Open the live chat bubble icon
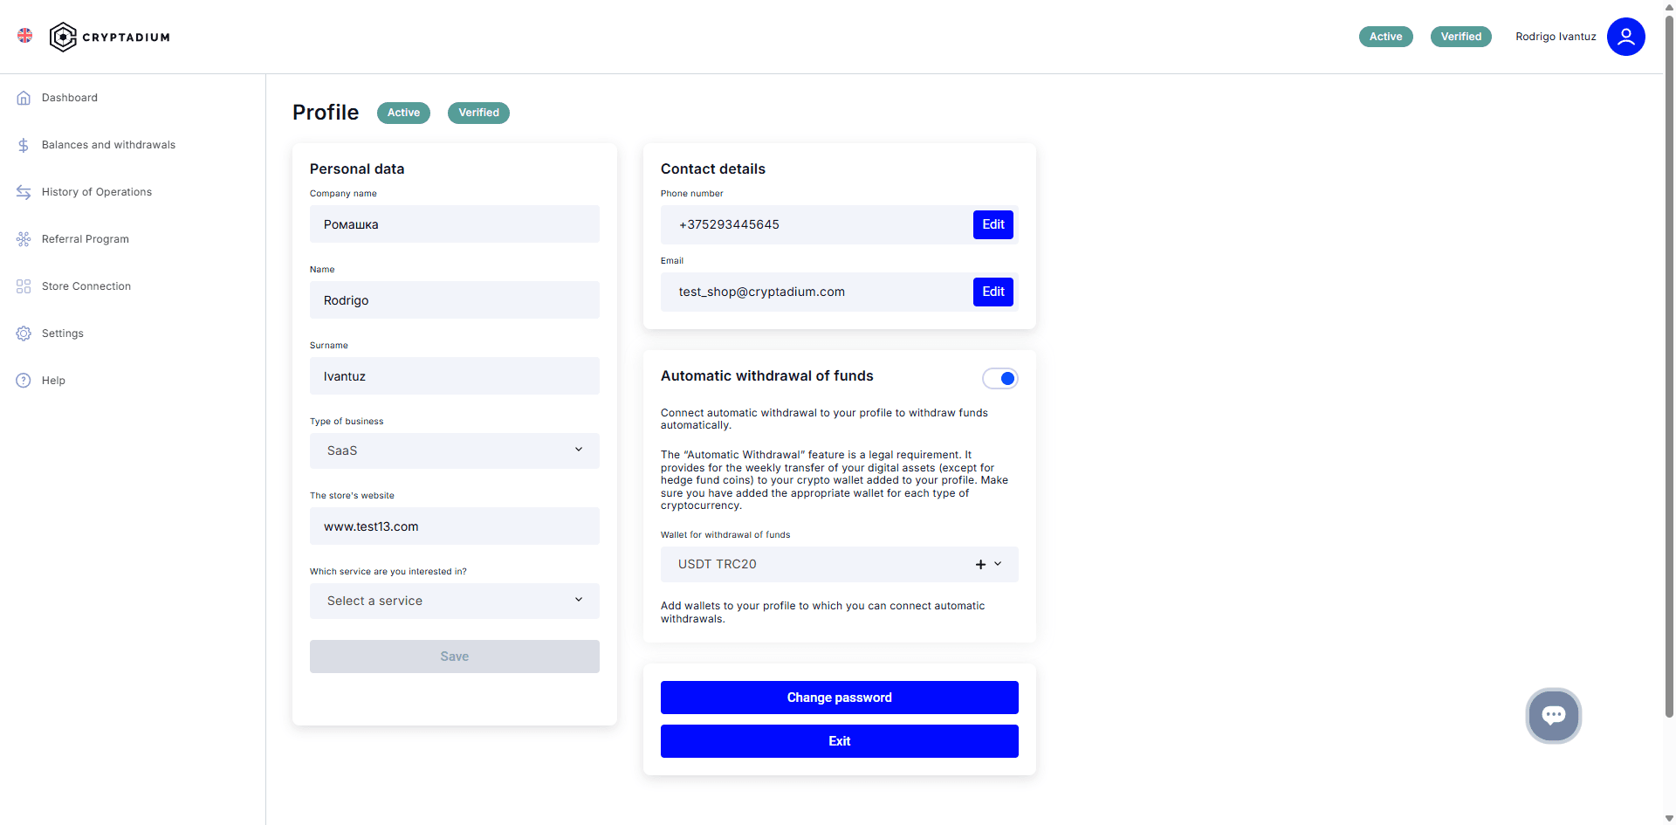The height and width of the screenshot is (825, 1676). point(1553,716)
